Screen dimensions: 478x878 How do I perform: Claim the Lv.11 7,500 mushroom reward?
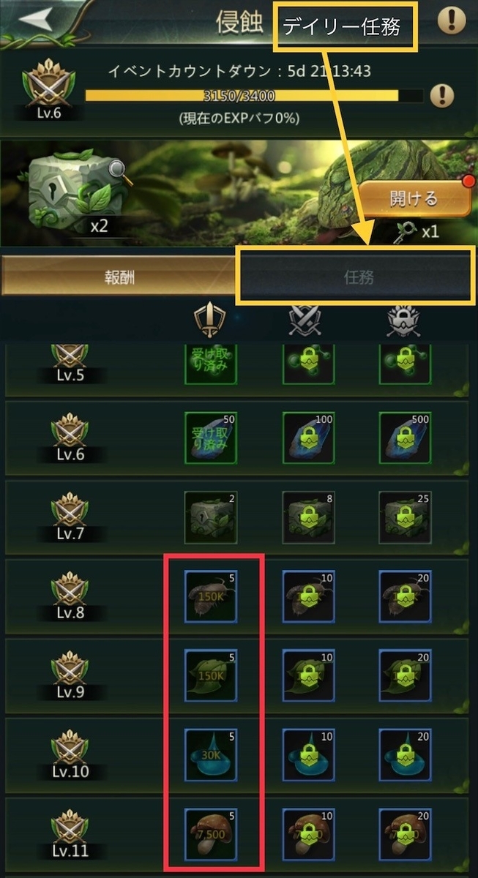point(211,835)
